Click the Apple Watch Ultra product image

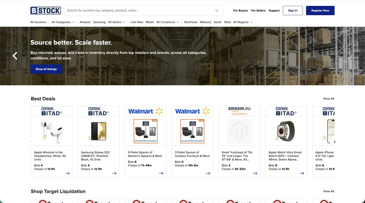point(286,131)
